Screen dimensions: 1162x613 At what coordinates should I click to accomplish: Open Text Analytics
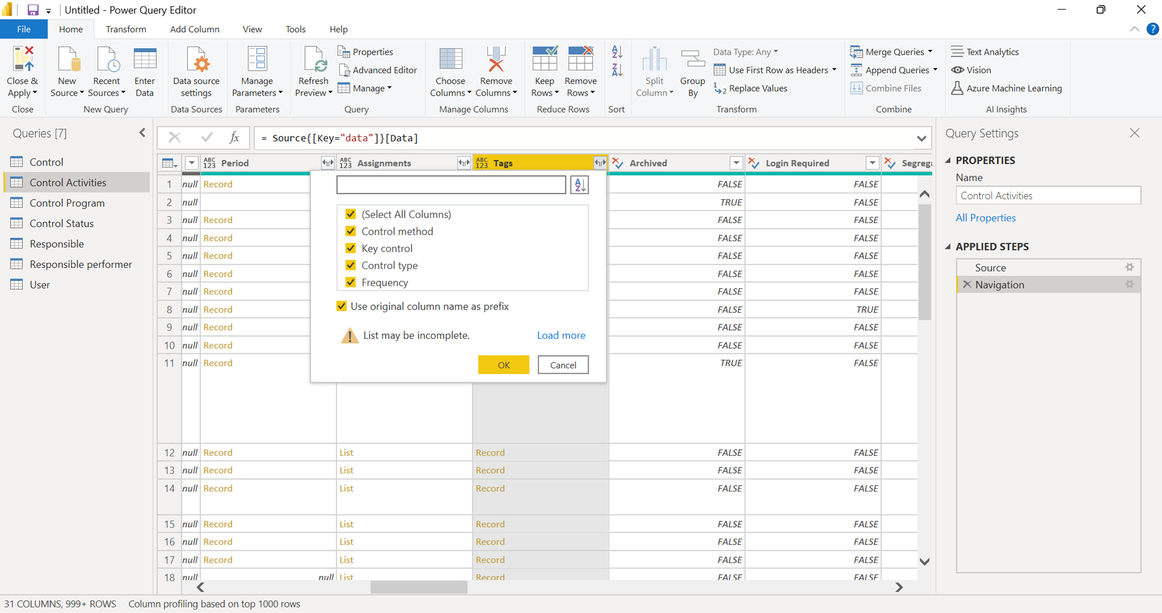pos(985,52)
